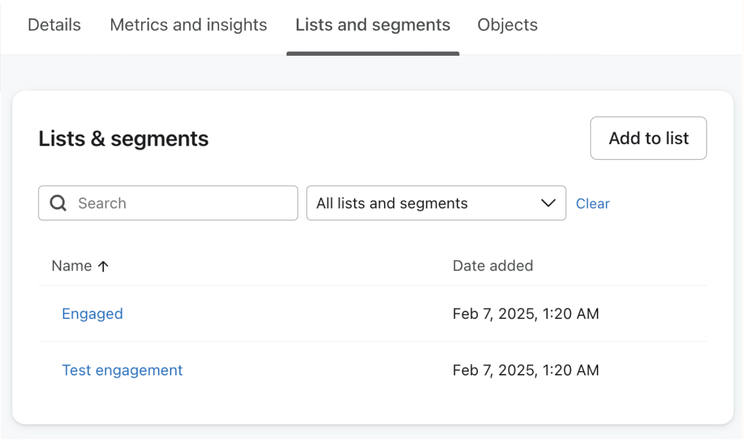
Task: Open the Engaged list link
Action: click(x=92, y=314)
